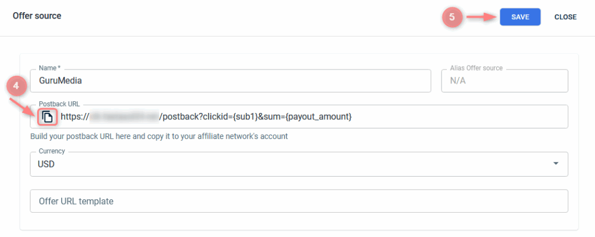
Task: Open the Currency dropdown showing USD
Action: pyautogui.click(x=291, y=164)
